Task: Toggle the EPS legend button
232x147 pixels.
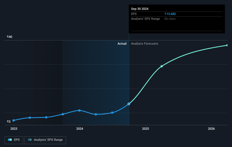Action: [x=14, y=140]
